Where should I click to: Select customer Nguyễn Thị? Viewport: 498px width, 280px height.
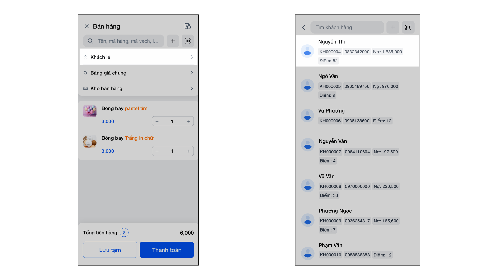(x=357, y=51)
